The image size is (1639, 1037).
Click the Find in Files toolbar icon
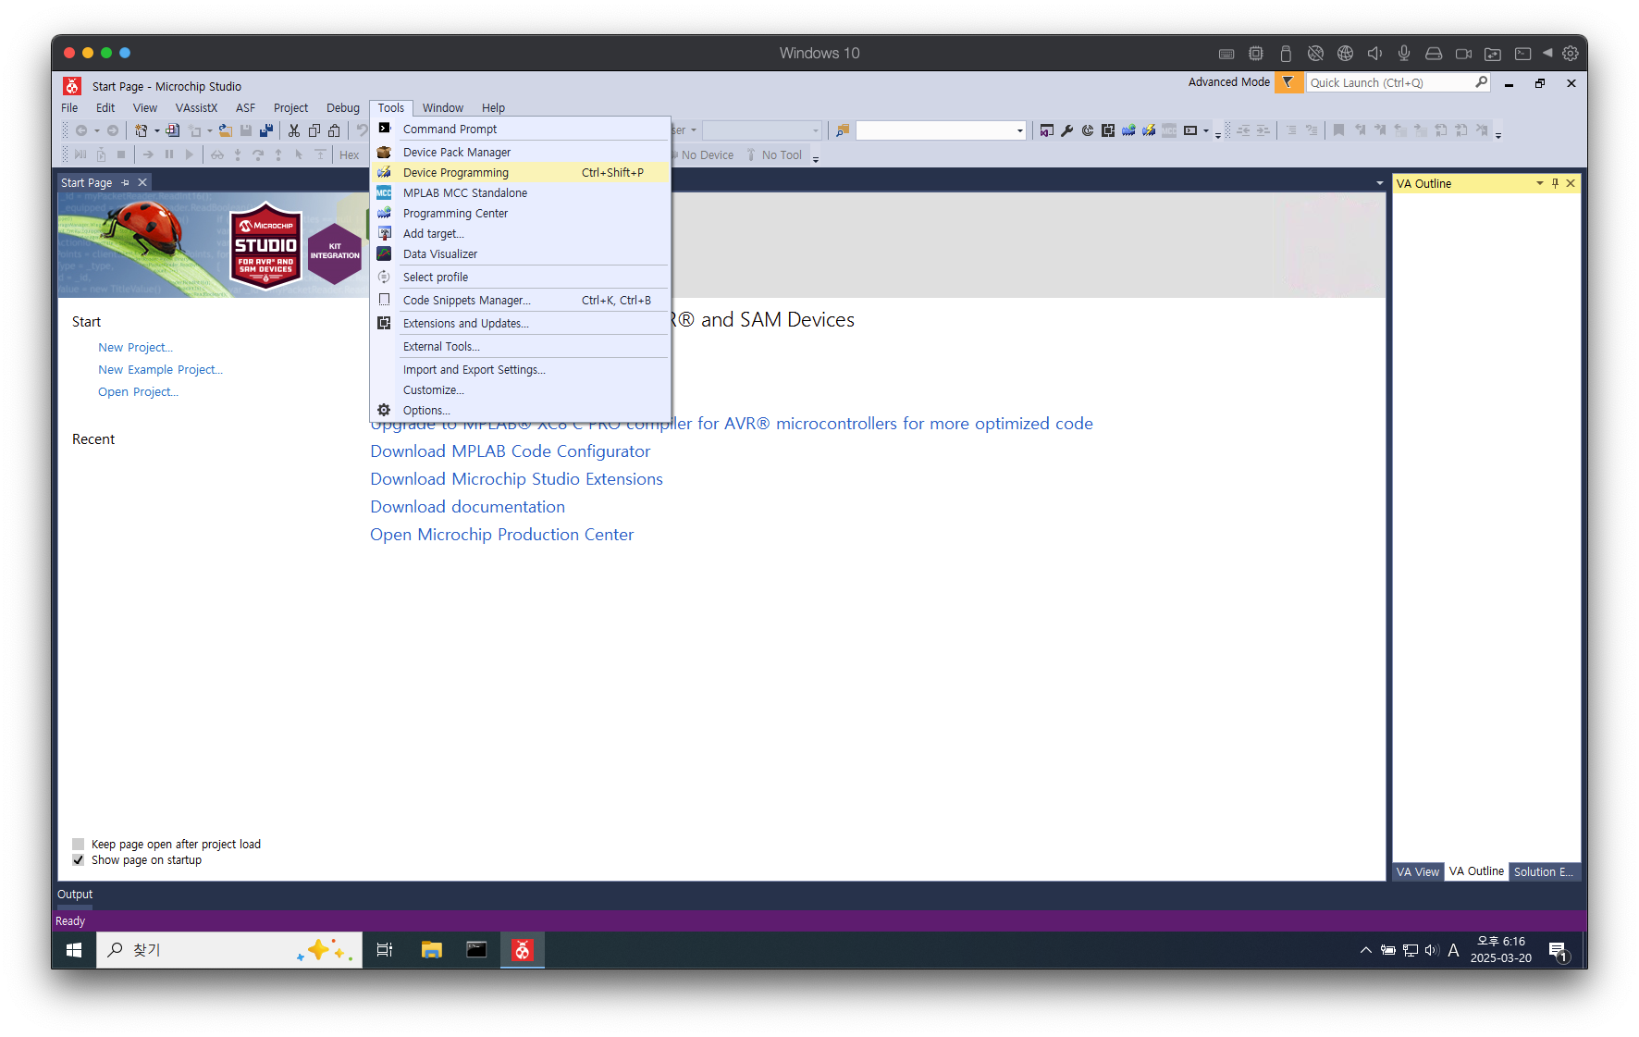(x=843, y=130)
